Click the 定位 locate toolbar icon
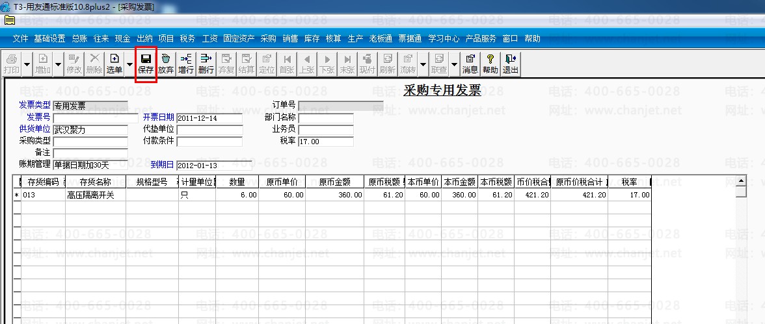The height and width of the screenshot is (324, 765). (267, 64)
